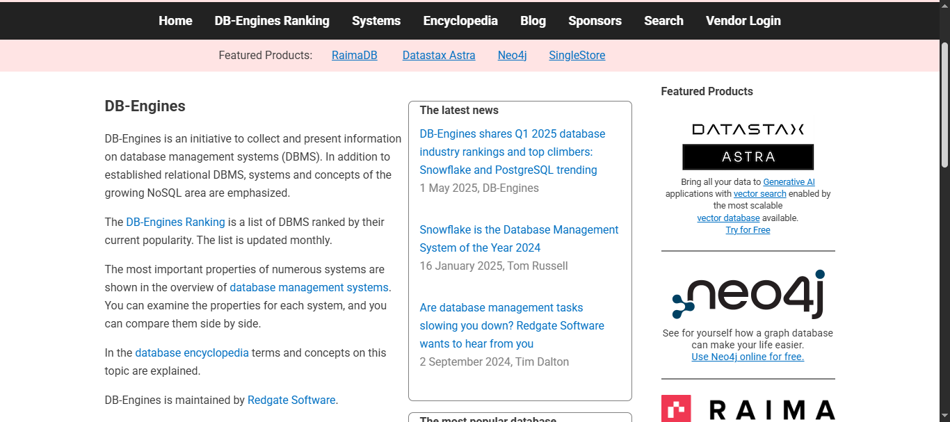Click the '2 September 2024, Tim Dalton' byline
The height and width of the screenshot is (422, 950).
[494, 362]
